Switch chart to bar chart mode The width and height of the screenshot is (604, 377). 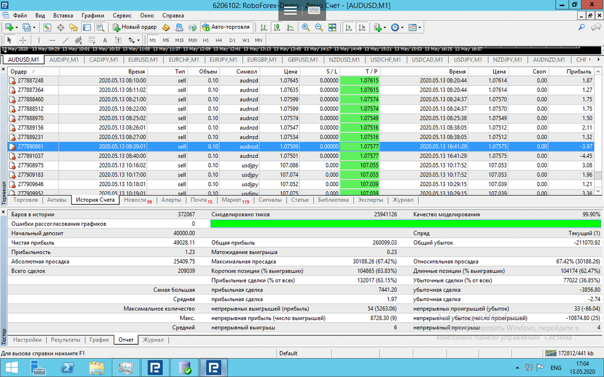point(264,27)
